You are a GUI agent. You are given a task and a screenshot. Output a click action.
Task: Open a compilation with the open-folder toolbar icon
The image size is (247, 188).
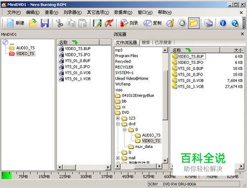coord(33,23)
